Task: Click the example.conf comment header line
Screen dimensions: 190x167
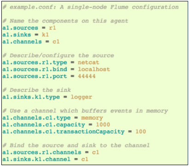Action: click(x=91, y=7)
